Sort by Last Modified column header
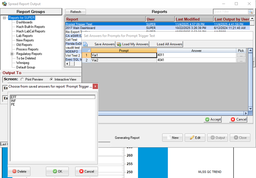The width and height of the screenshot is (256, 178). point(194,19)
